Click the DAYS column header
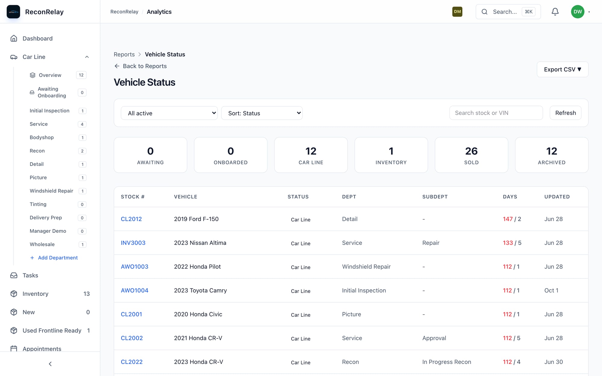The image size is (602, 376). pos(510,197)
